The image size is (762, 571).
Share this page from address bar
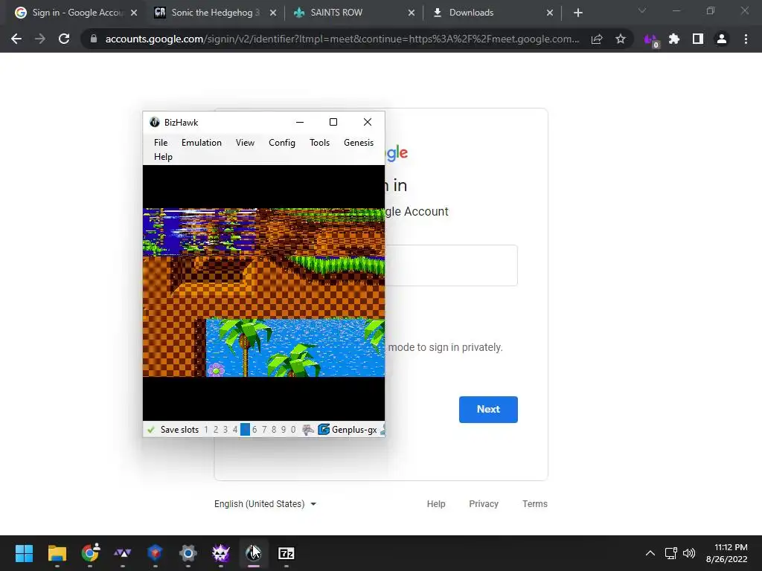point(597,39)
